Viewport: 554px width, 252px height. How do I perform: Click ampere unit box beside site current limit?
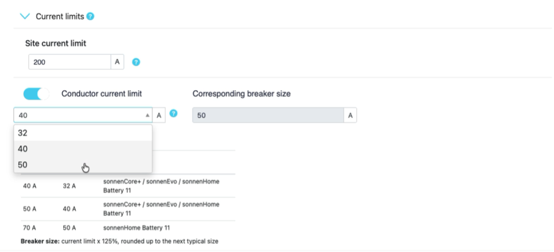click(x=118, y=63)
